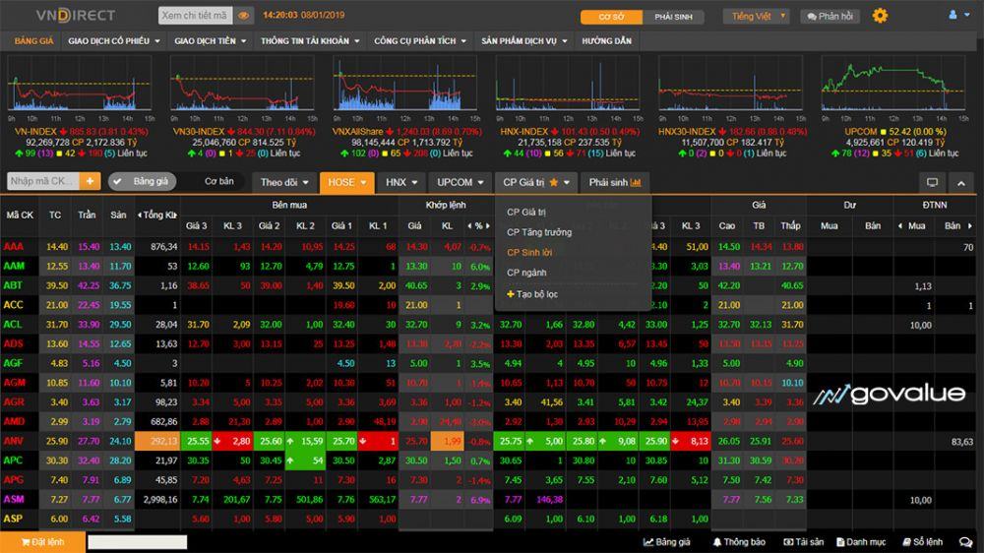Click the orange plus add-symbol button
984x553 pixels.
91,182
